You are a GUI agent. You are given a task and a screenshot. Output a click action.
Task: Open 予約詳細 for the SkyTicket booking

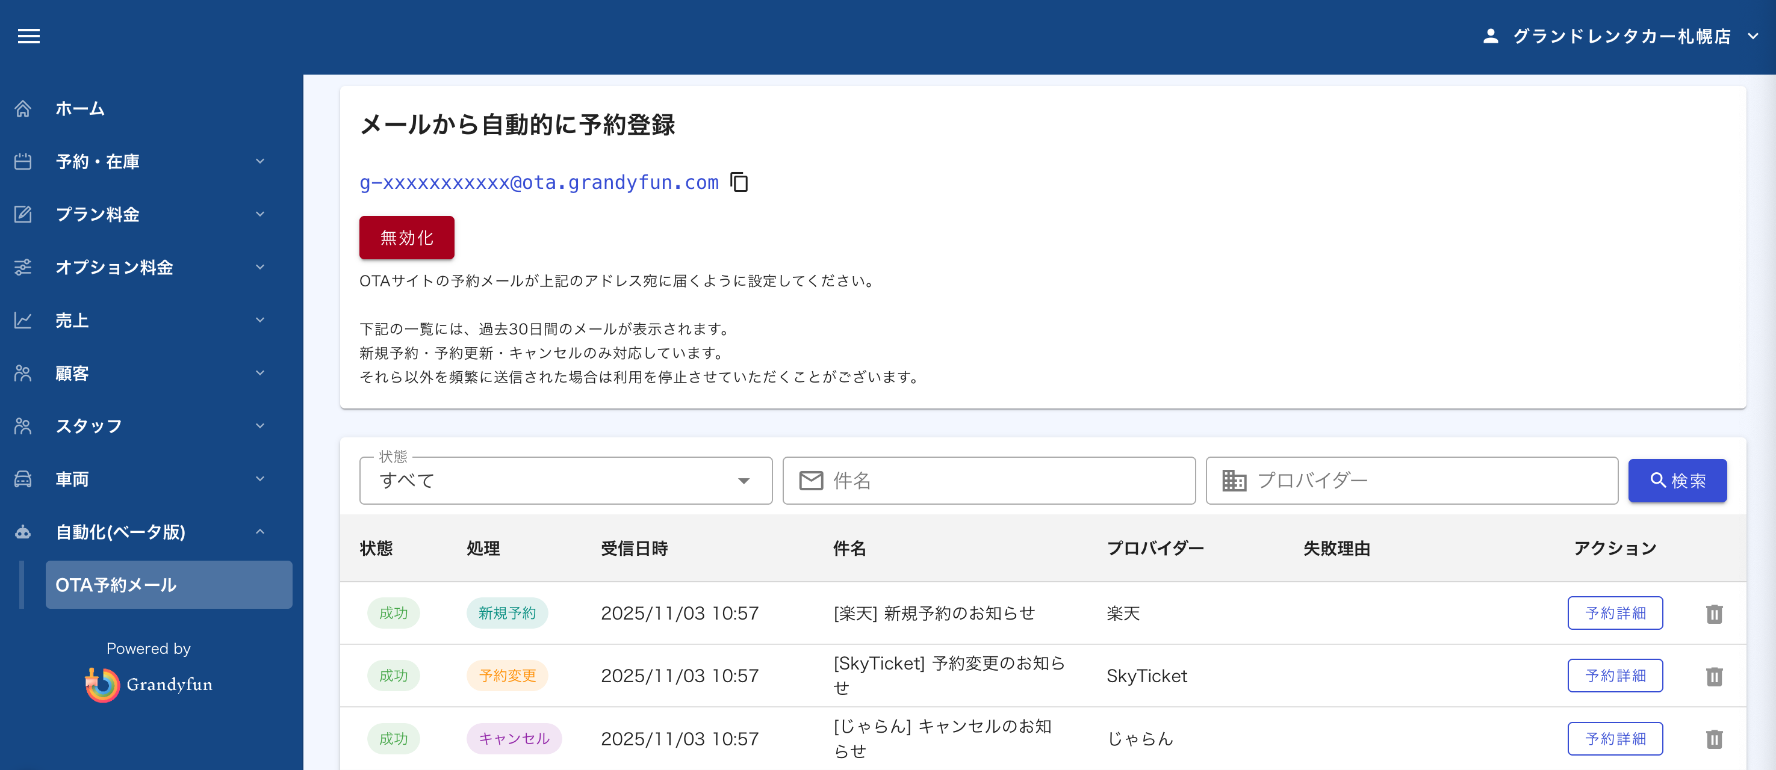(1615, 676)
